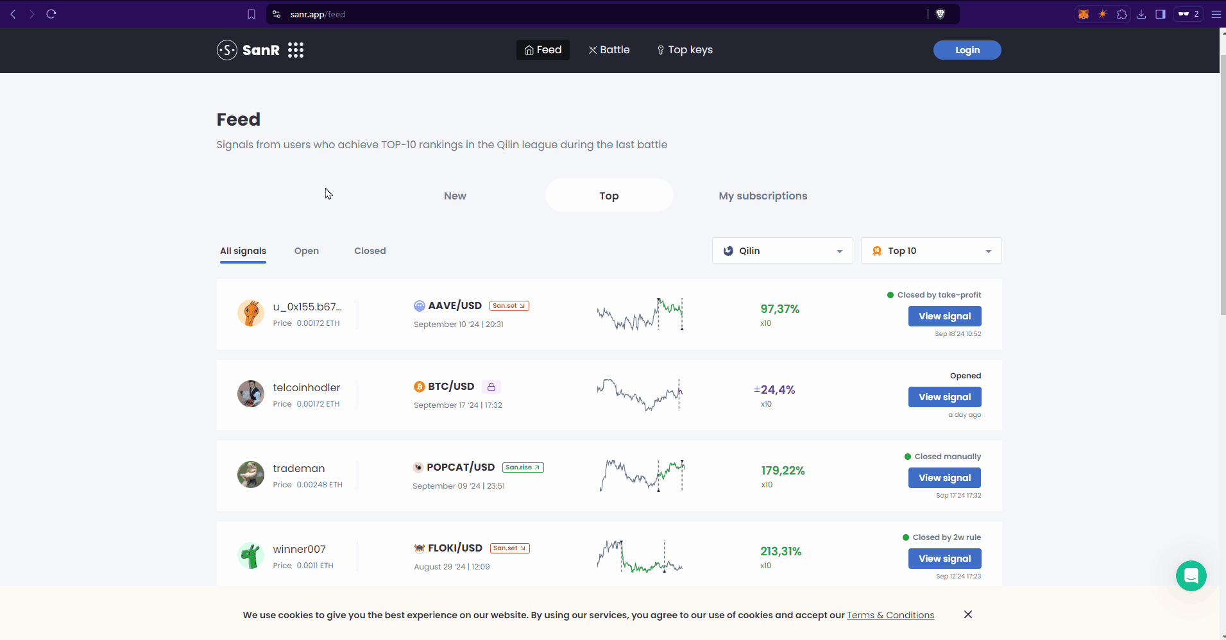The image size is (1226, 640).
Task: Expand the Top 10 ranking dropdown
Action: [x=931, y=251]
